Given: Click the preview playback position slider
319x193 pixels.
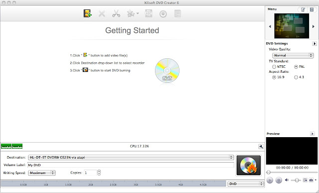Looking at the screenshot, I should pos(292,172).
